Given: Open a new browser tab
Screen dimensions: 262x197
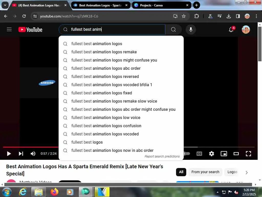Looking at the screenshot, I should tap(196, 5).
